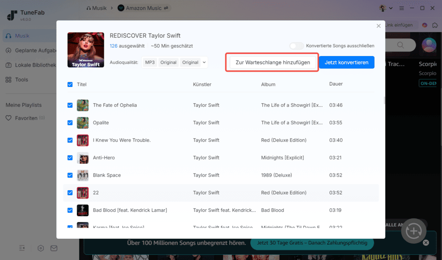Uncheck I Knew You Were Trouble checkbox

[x=70, y=140]
